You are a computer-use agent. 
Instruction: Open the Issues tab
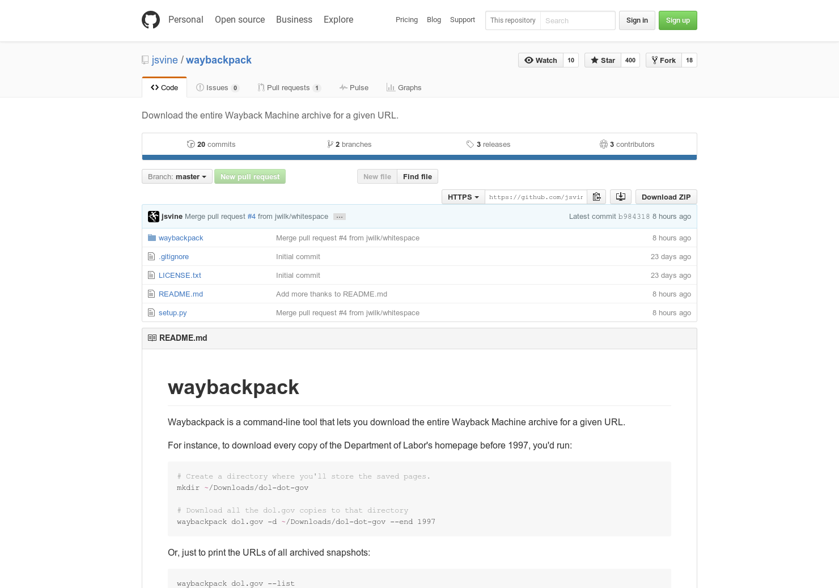point(218,87)
